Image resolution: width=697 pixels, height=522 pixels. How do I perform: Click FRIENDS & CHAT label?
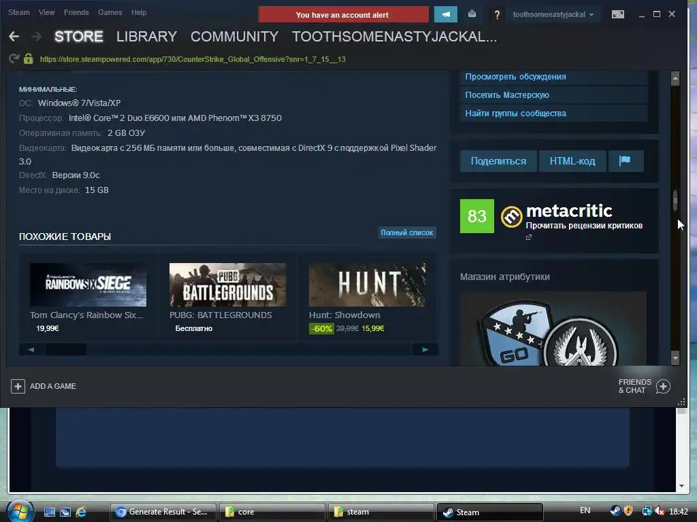point(635,386)
